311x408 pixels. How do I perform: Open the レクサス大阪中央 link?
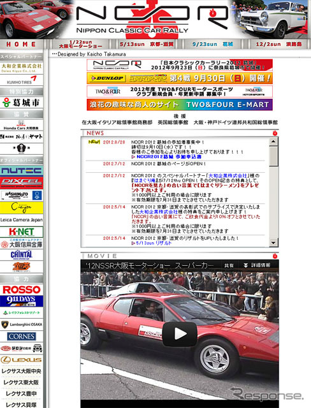click(22, 371)
